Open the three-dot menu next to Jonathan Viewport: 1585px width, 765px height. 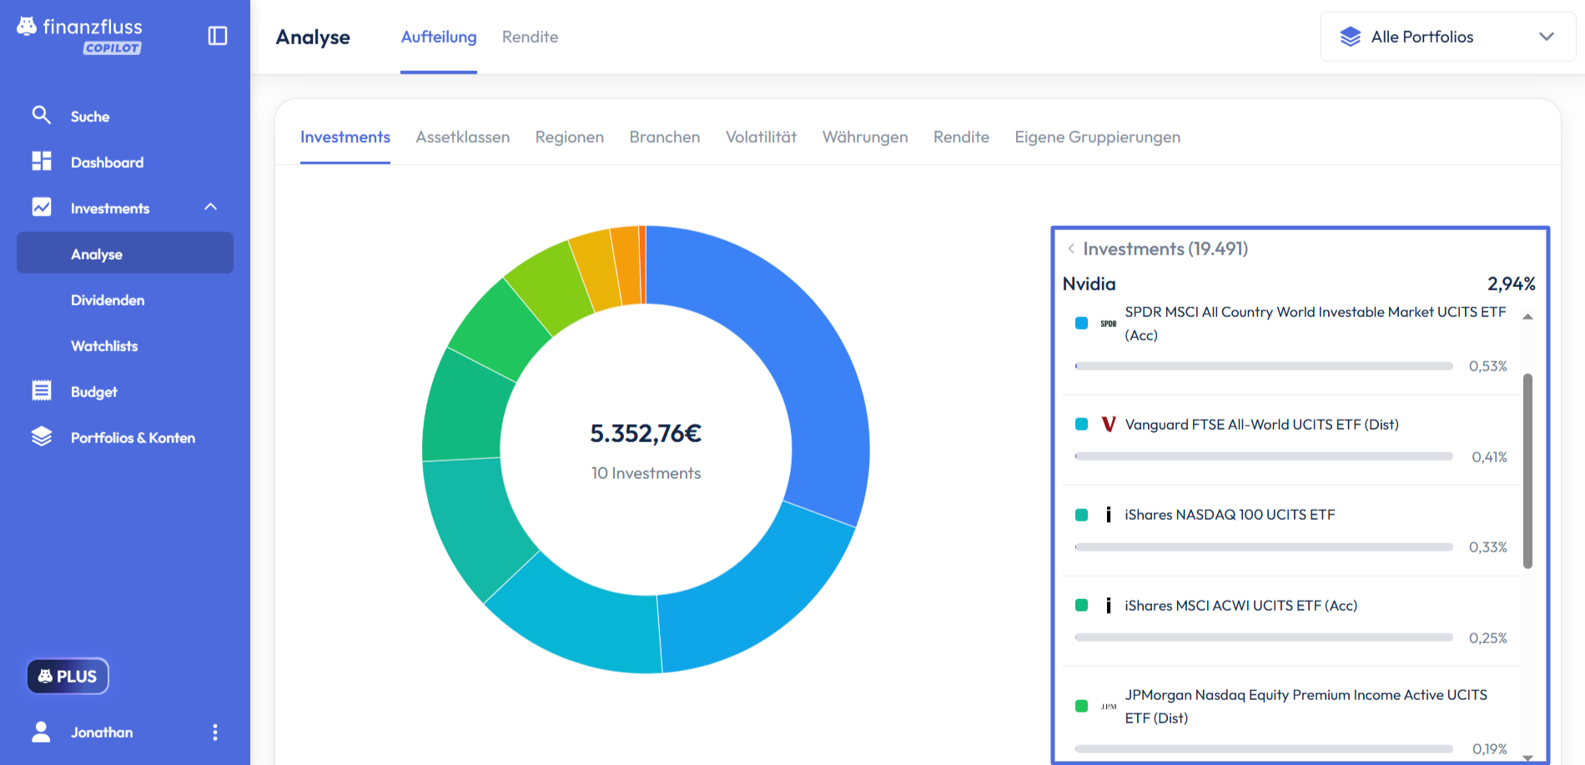tap(215, 732)
